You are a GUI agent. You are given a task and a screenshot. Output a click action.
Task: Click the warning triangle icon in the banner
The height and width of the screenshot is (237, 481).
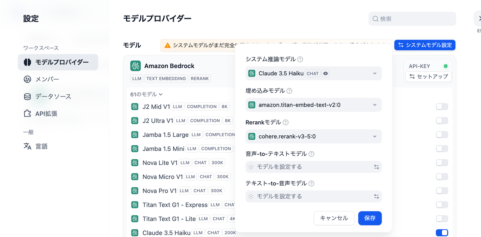click(x=168, y=45)
